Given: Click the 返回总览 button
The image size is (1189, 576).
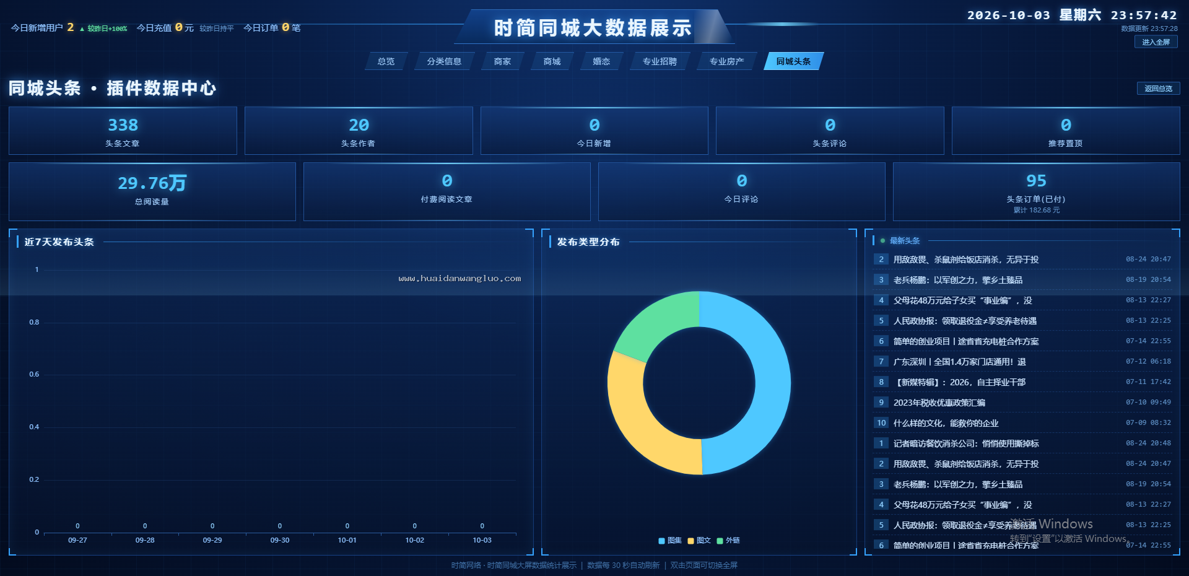Looking at the screenshot, I should point(1158,89).
